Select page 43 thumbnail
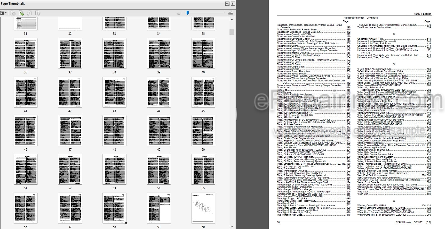Viewport: 445px width, 229px height. pyautogui.click(x=114, y=92)
